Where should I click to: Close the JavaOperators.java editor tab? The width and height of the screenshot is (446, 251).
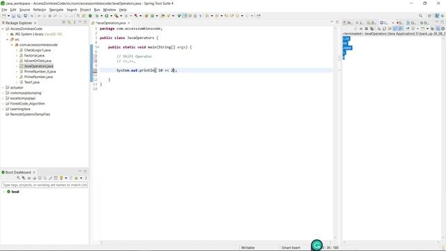click(x=129, y=23)
